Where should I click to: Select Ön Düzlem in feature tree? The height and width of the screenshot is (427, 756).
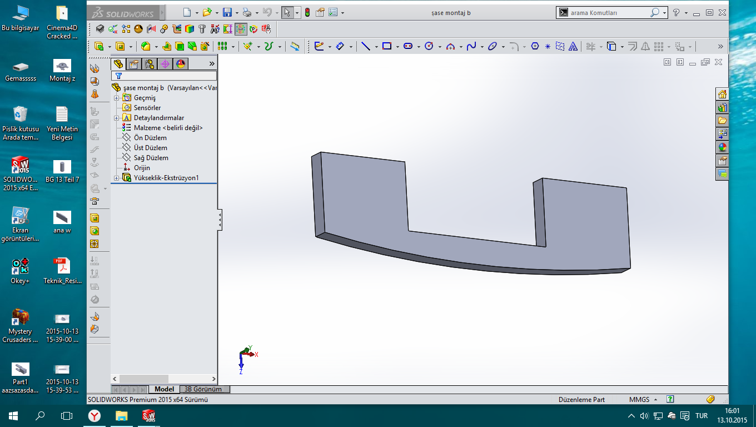pyautogui.click(x=150, y=138)
